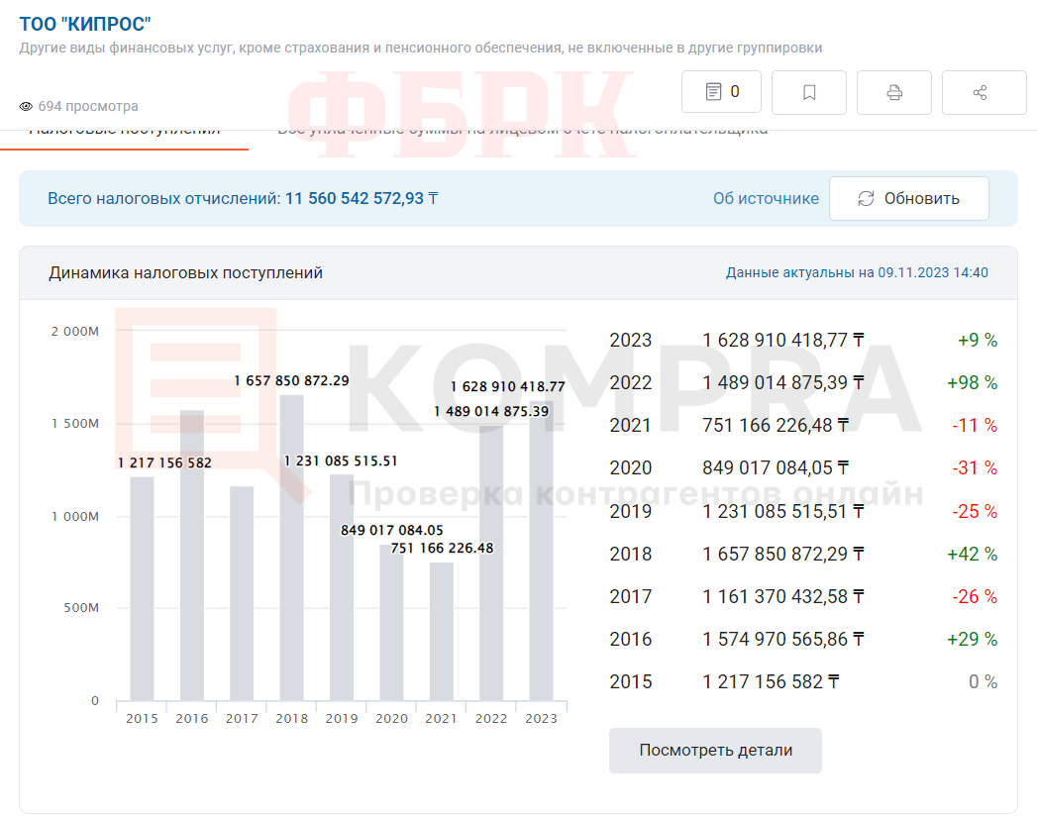Click the 2020 tax amount row
The image size is (1037, 819).
tap(802, 467)
